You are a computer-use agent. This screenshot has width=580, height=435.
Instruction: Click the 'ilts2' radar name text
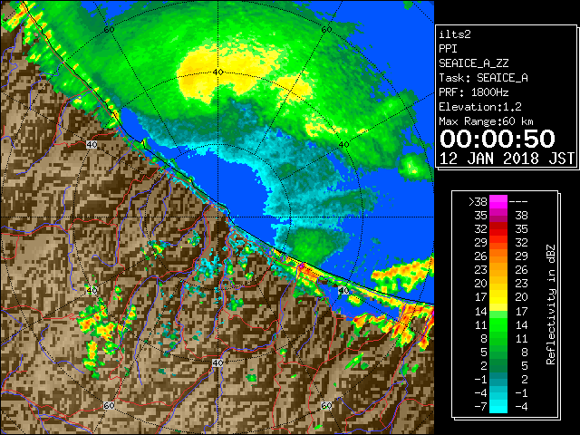click(x=455, y=34)
